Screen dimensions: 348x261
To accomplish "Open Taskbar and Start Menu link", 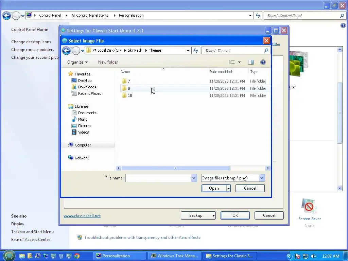I will point(32,231).
